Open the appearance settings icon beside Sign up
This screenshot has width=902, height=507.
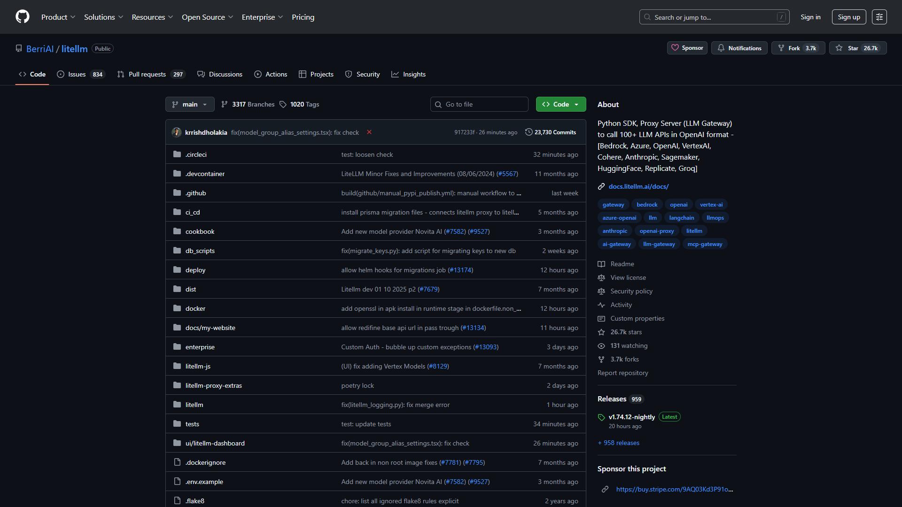(879, 17)
